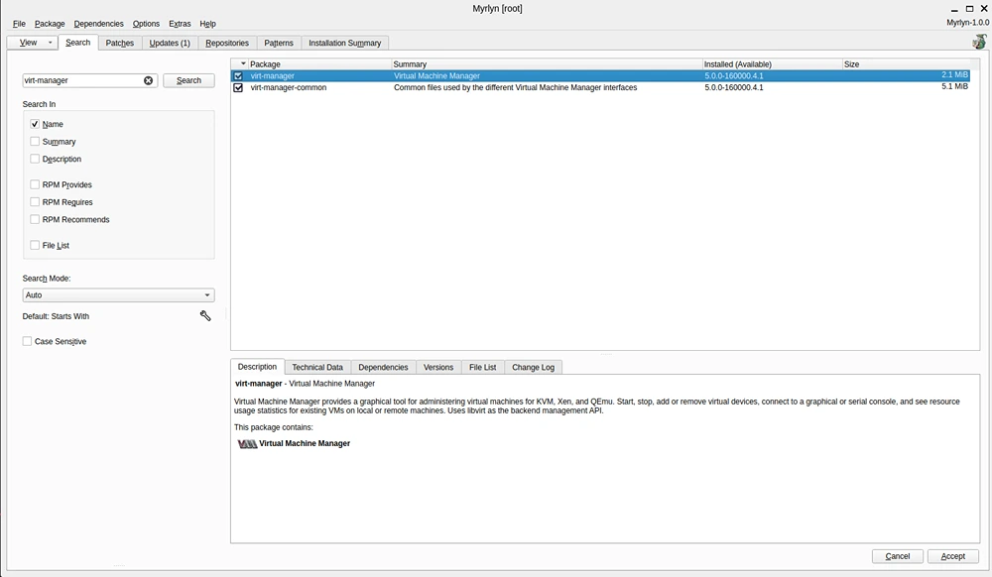
Task: Select the Description details tab
Action: click(257, 367)
